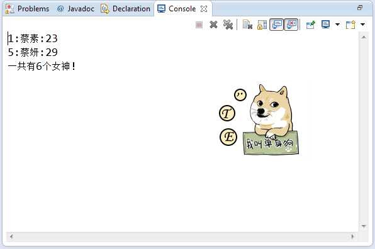375x249 pixels.
Task: Click the Display Selected Console monitor icon
Action: pos(325,25)
